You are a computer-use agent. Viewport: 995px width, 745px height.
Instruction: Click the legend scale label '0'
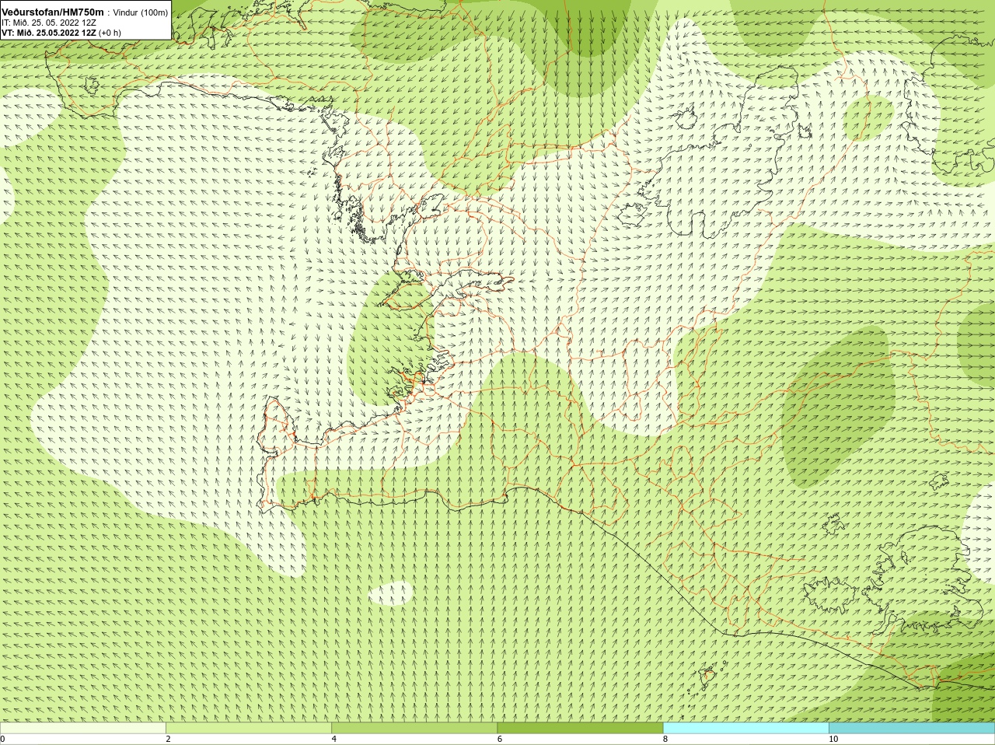point(3,739)
